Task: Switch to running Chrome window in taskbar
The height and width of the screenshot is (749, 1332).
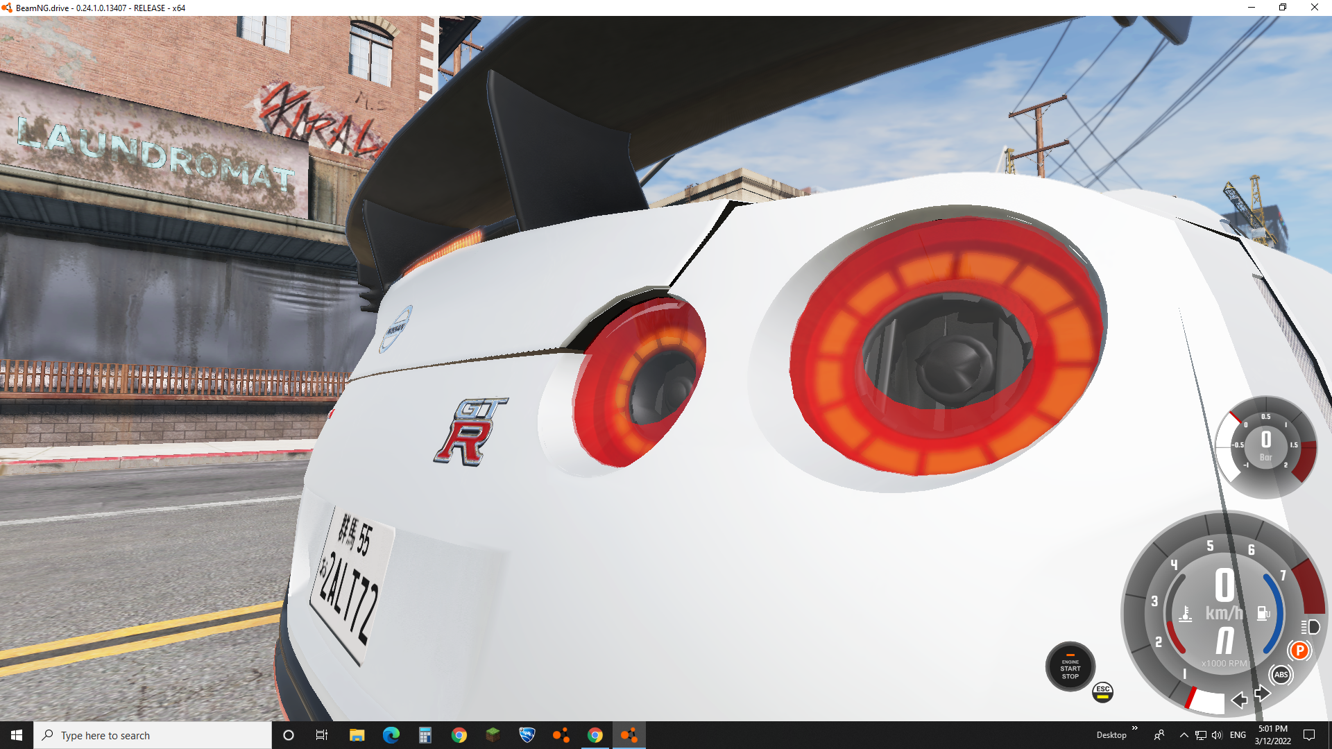Action: point(595,735)
